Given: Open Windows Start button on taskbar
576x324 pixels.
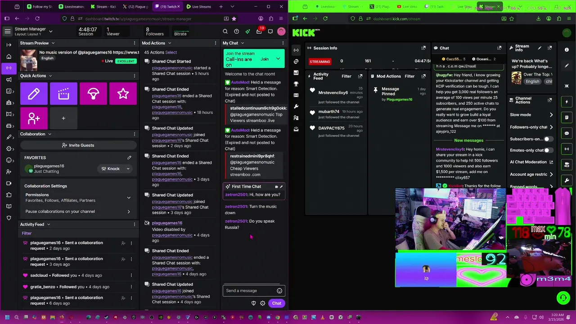Looking at the screenshot, I should tap(7, 317).
